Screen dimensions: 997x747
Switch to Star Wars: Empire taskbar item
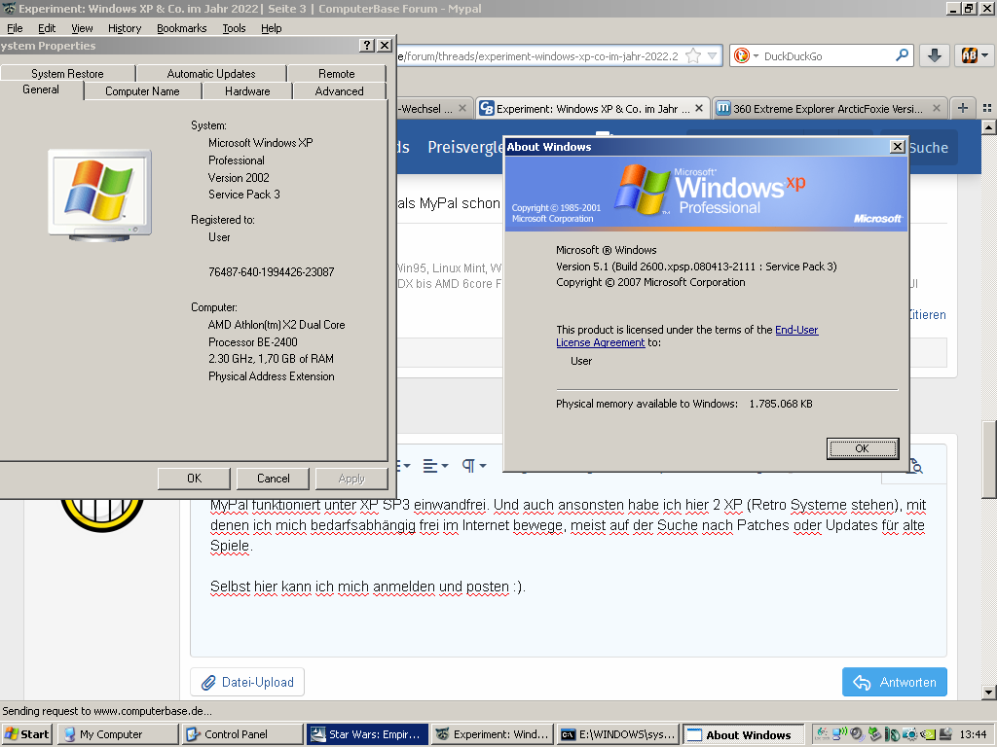point(367,734)
